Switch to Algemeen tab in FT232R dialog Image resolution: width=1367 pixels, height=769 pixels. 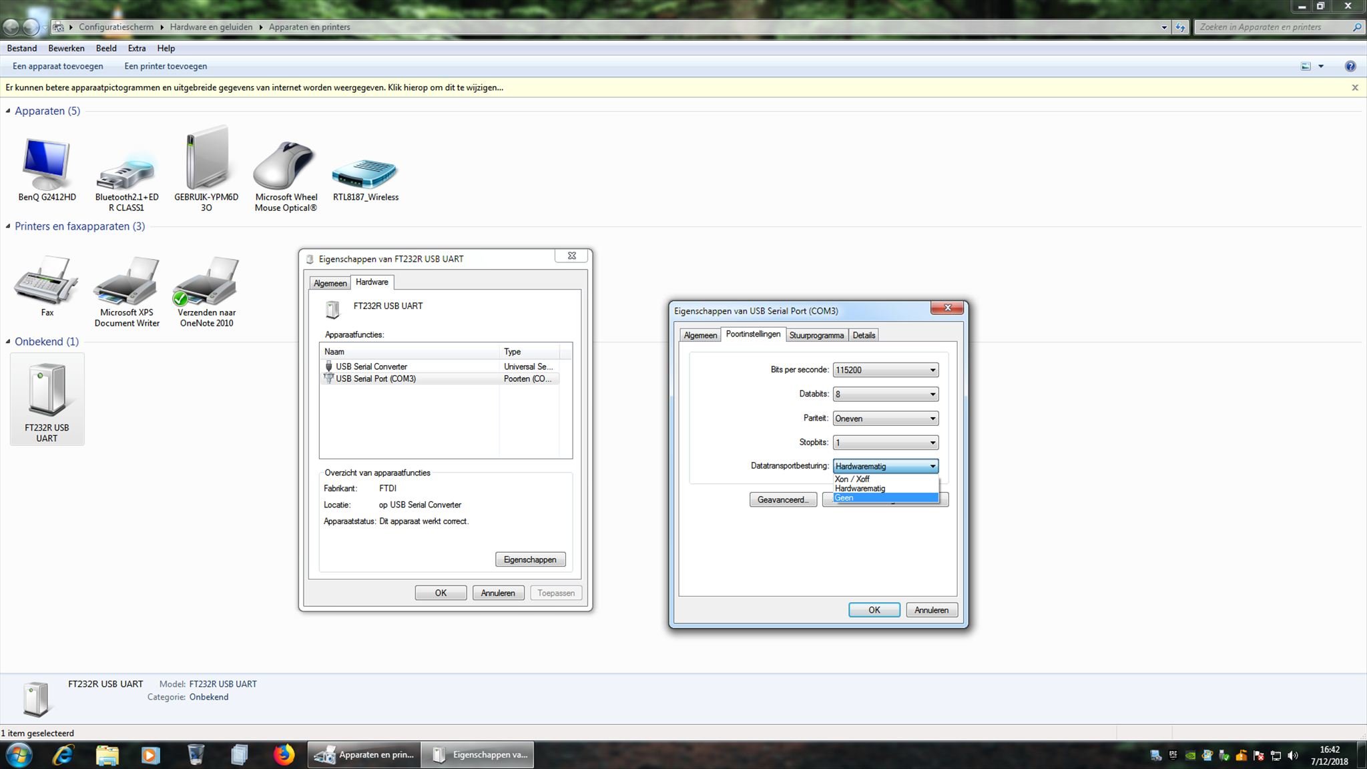click(330, 283)
